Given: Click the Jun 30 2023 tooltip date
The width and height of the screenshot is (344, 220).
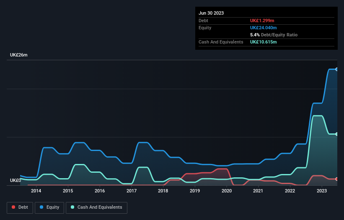Looking at the screenshot, I should [x=211, y=13].
